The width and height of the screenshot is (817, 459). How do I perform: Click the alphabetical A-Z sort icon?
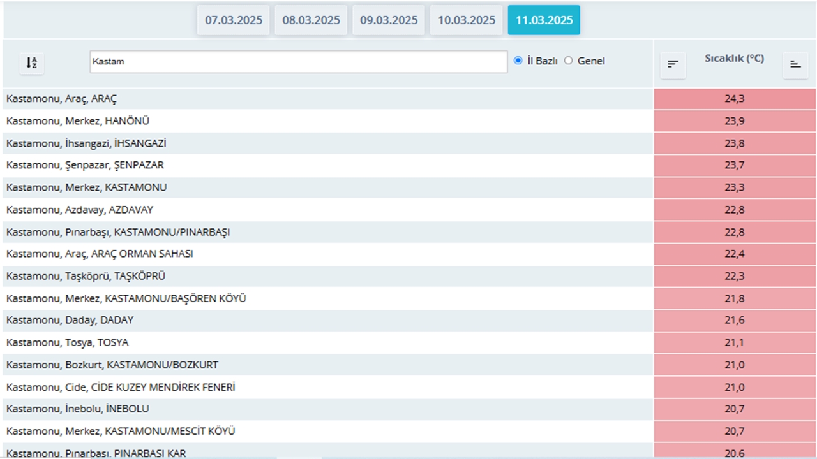[31, 62]
